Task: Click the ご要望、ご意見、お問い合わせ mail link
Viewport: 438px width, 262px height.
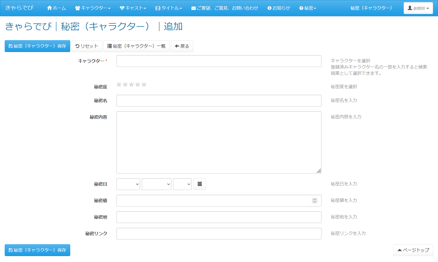Action: click(x=224, y=8)
